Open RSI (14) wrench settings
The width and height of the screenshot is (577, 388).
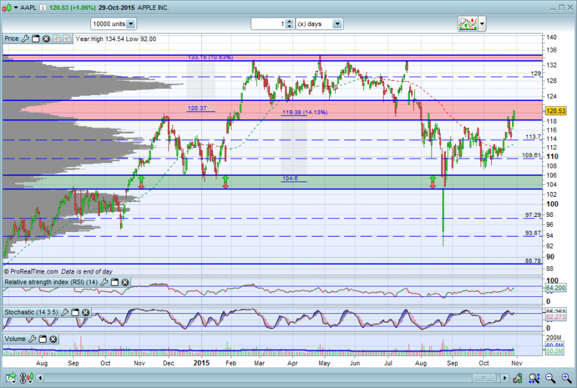coord(104,282)
